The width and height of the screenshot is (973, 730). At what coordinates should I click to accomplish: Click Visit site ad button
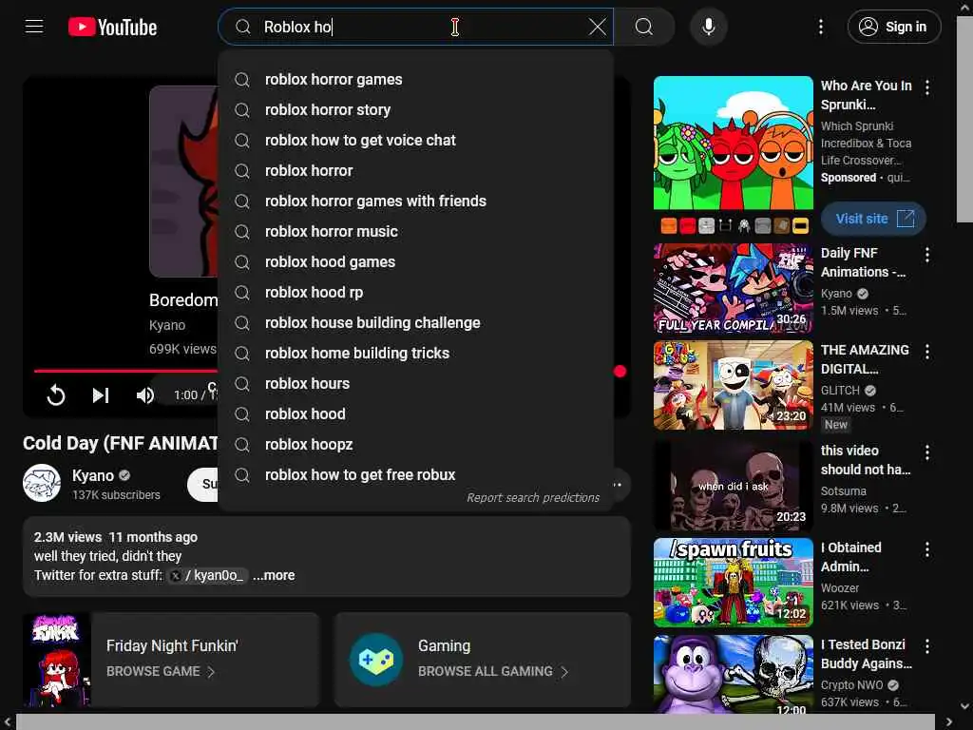point(874,219)
